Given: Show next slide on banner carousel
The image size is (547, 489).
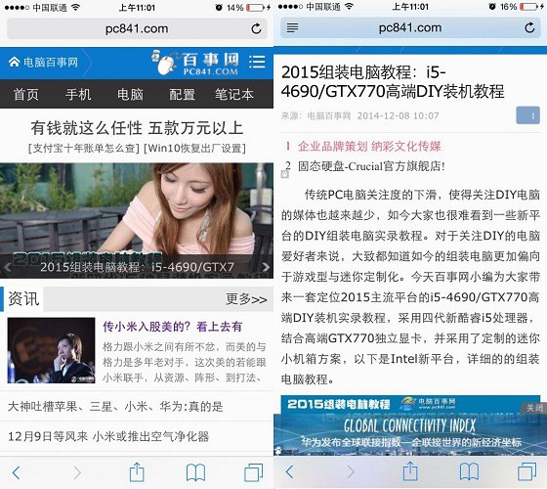Looking at the screenshot, I should pos(266,267).
